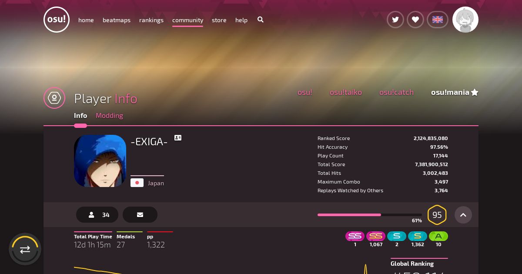The image size is (522, 274).
Task: Click the Player Info hexagon icon
Action: coord(54,98)
